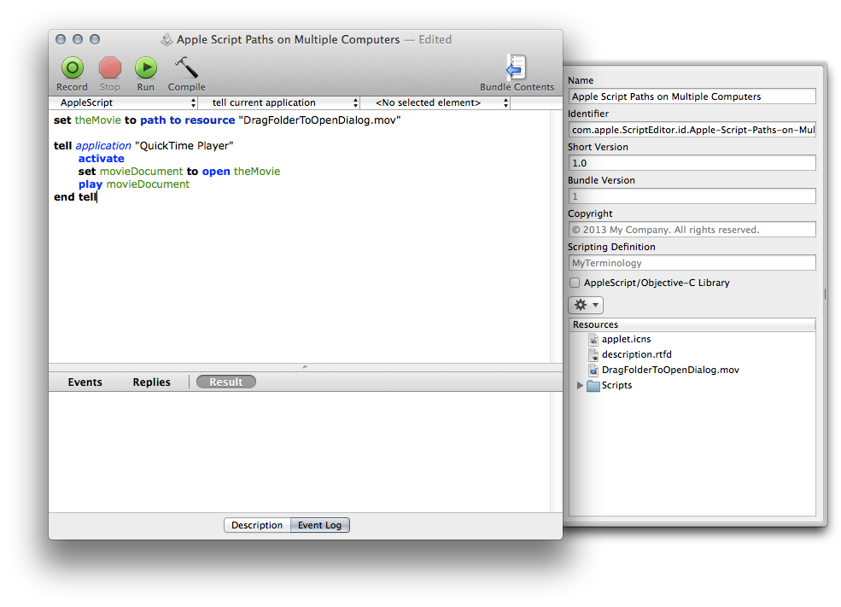Click the Copyright field
Screen dimensions: 841x607
point(692,230)
